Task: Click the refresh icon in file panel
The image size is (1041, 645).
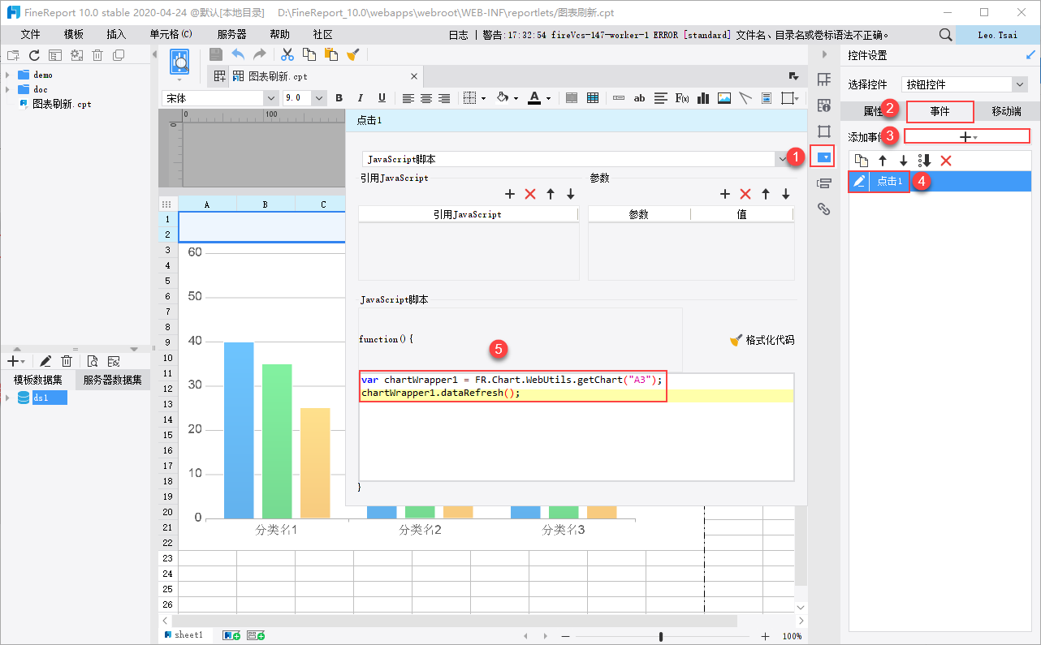Action: click(x=34, y=55)
